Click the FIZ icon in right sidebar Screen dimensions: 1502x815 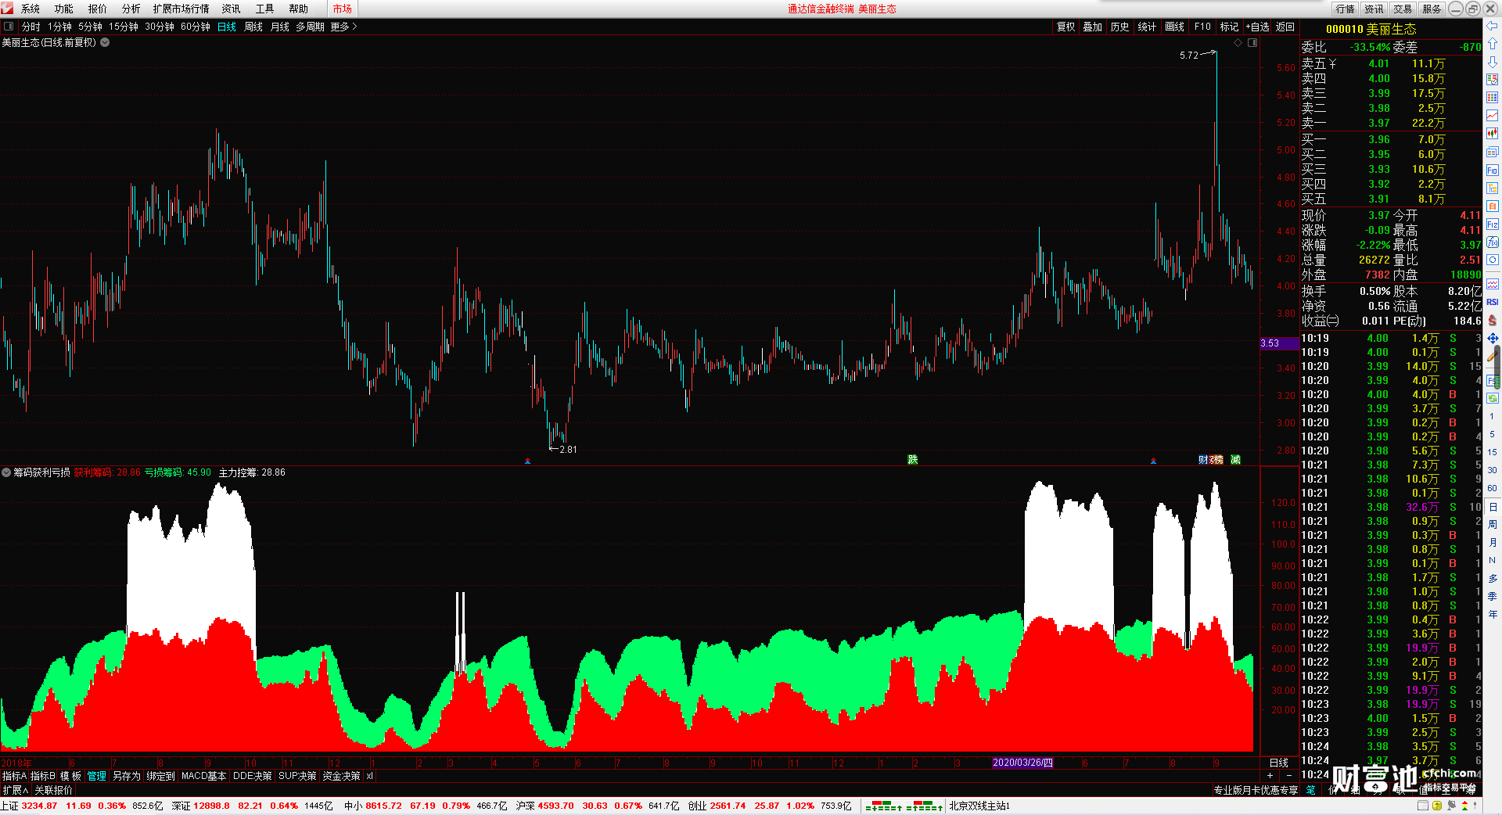(x=1492, y=224)
